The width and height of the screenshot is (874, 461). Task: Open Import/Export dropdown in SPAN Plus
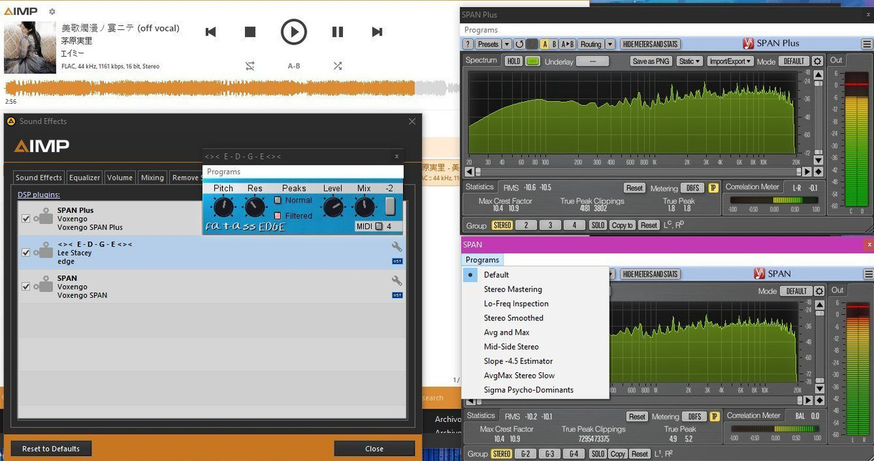click(730, 61)
